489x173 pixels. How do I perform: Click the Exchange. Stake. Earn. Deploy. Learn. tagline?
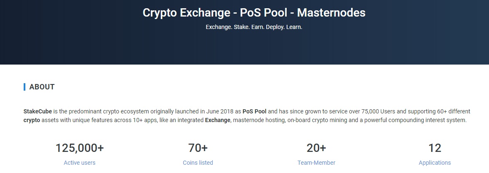(x=254, y=27)
